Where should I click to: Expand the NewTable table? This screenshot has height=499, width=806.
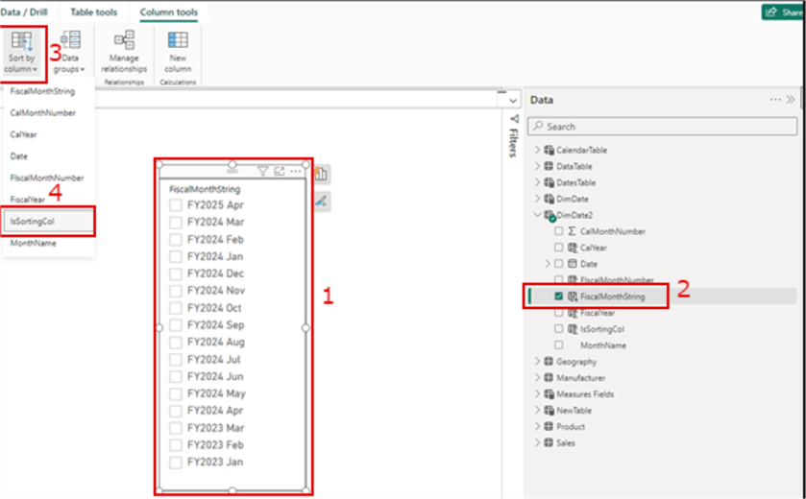(537, 410)
